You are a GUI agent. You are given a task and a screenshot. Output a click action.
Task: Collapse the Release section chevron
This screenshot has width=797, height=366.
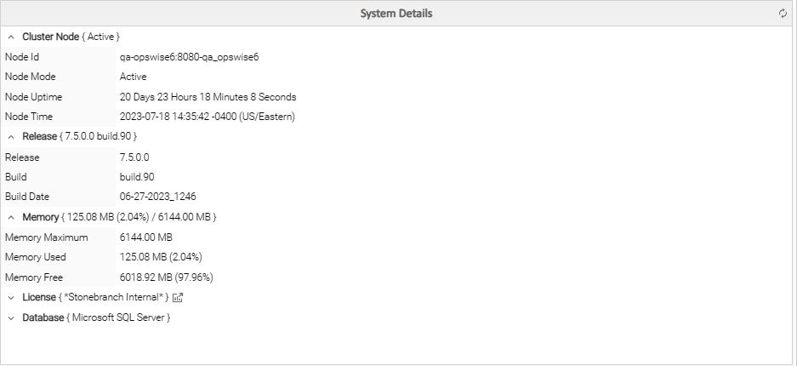11,136
